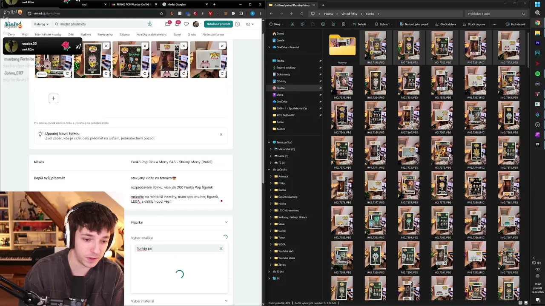Rotate the first photo marked Hlavní

pos(67,74)
